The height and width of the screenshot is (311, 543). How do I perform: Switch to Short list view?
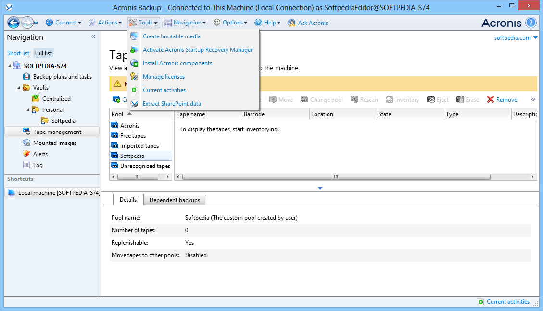tap(18, 53)
